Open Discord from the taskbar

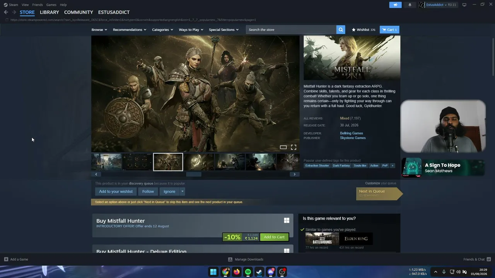click(271, 272)
